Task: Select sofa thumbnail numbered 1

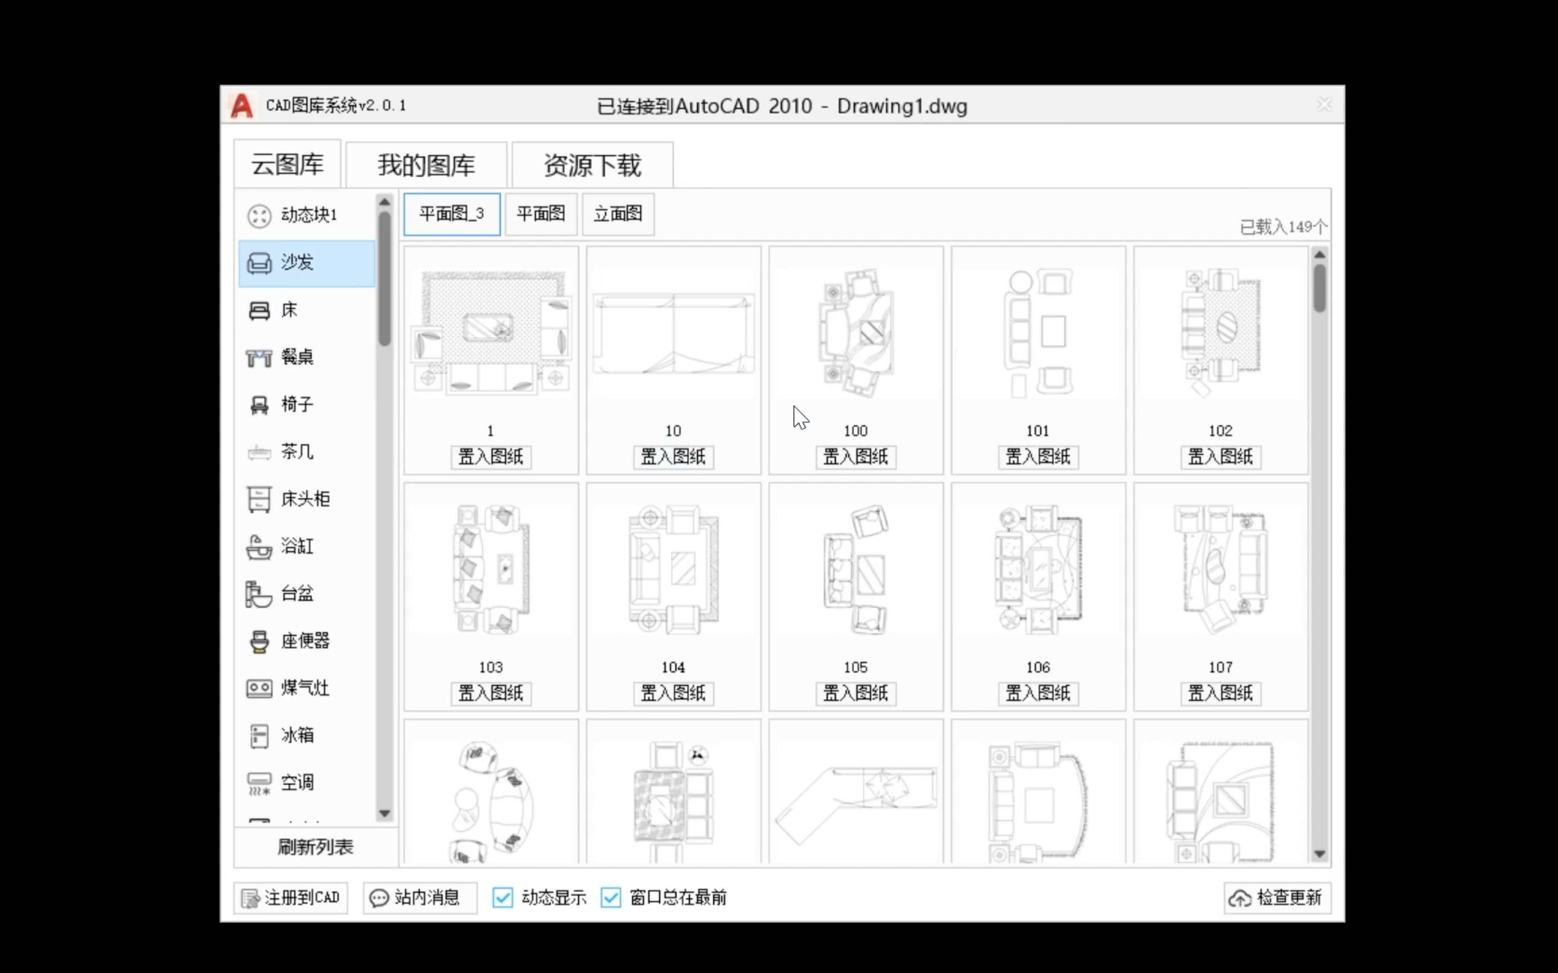Action: pyautogui.click(x=491, y=332)
